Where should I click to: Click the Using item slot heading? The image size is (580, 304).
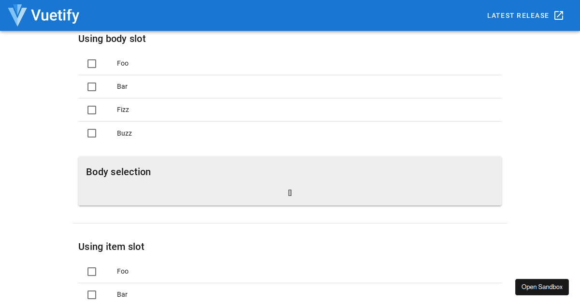coord(111,247)
